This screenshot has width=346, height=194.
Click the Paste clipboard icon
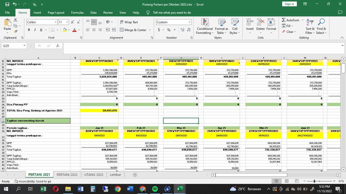point(7,22)
